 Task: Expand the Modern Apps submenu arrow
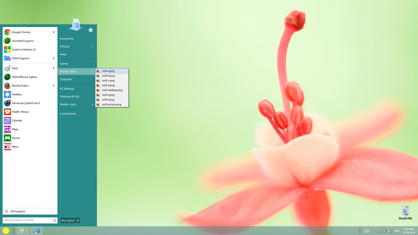click(x=92, y=104)
